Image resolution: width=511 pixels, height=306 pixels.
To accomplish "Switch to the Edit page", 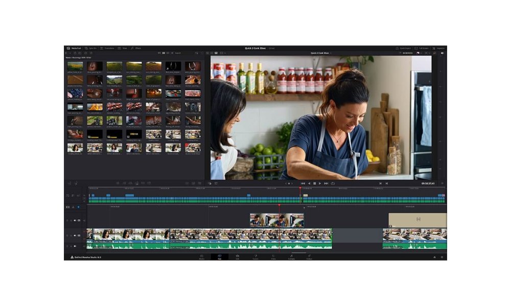I will coord(237,257).
